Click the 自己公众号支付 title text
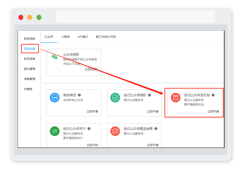Screen dimensions: 245x170 pos(74,129)
